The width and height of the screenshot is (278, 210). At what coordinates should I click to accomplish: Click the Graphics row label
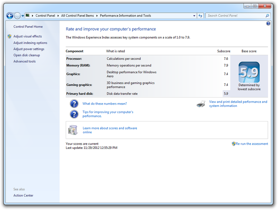(x=73, y=74)
